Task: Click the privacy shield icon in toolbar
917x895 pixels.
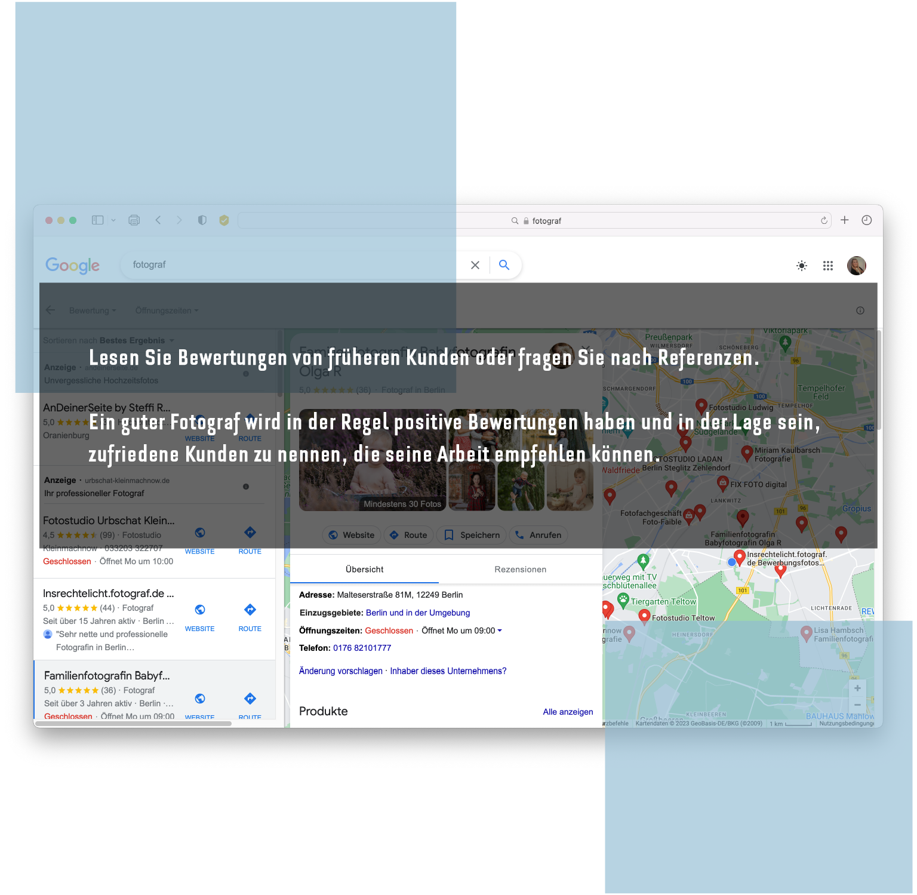Action: point(202,220)
